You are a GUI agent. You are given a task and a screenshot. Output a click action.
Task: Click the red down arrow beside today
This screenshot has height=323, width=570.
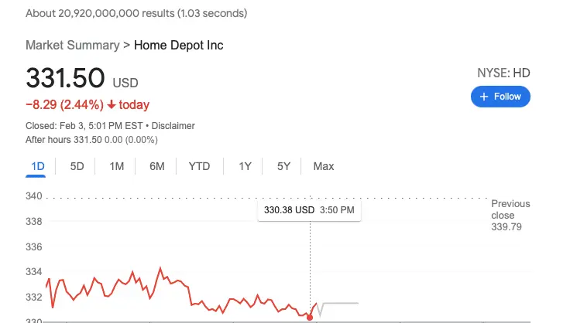click(x=112, y=105)
